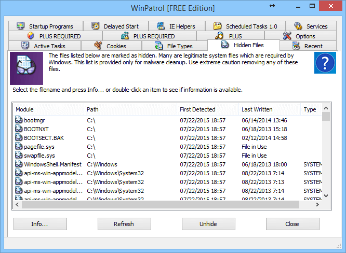Image resolution: width=346 pixels, height=253 pixels.
Task: Click the file icon beside bootmgr
Action: point(19,120)
